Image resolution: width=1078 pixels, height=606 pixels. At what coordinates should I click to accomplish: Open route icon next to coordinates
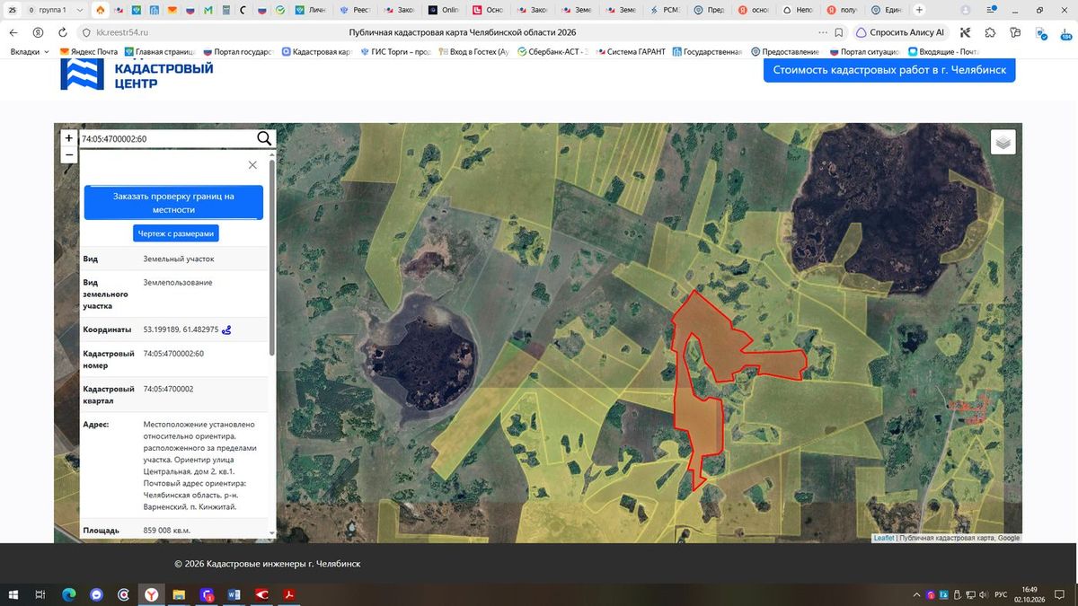(x=227, y=329)
